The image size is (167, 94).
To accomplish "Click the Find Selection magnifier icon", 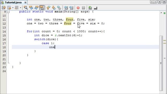I will [26, 8].
